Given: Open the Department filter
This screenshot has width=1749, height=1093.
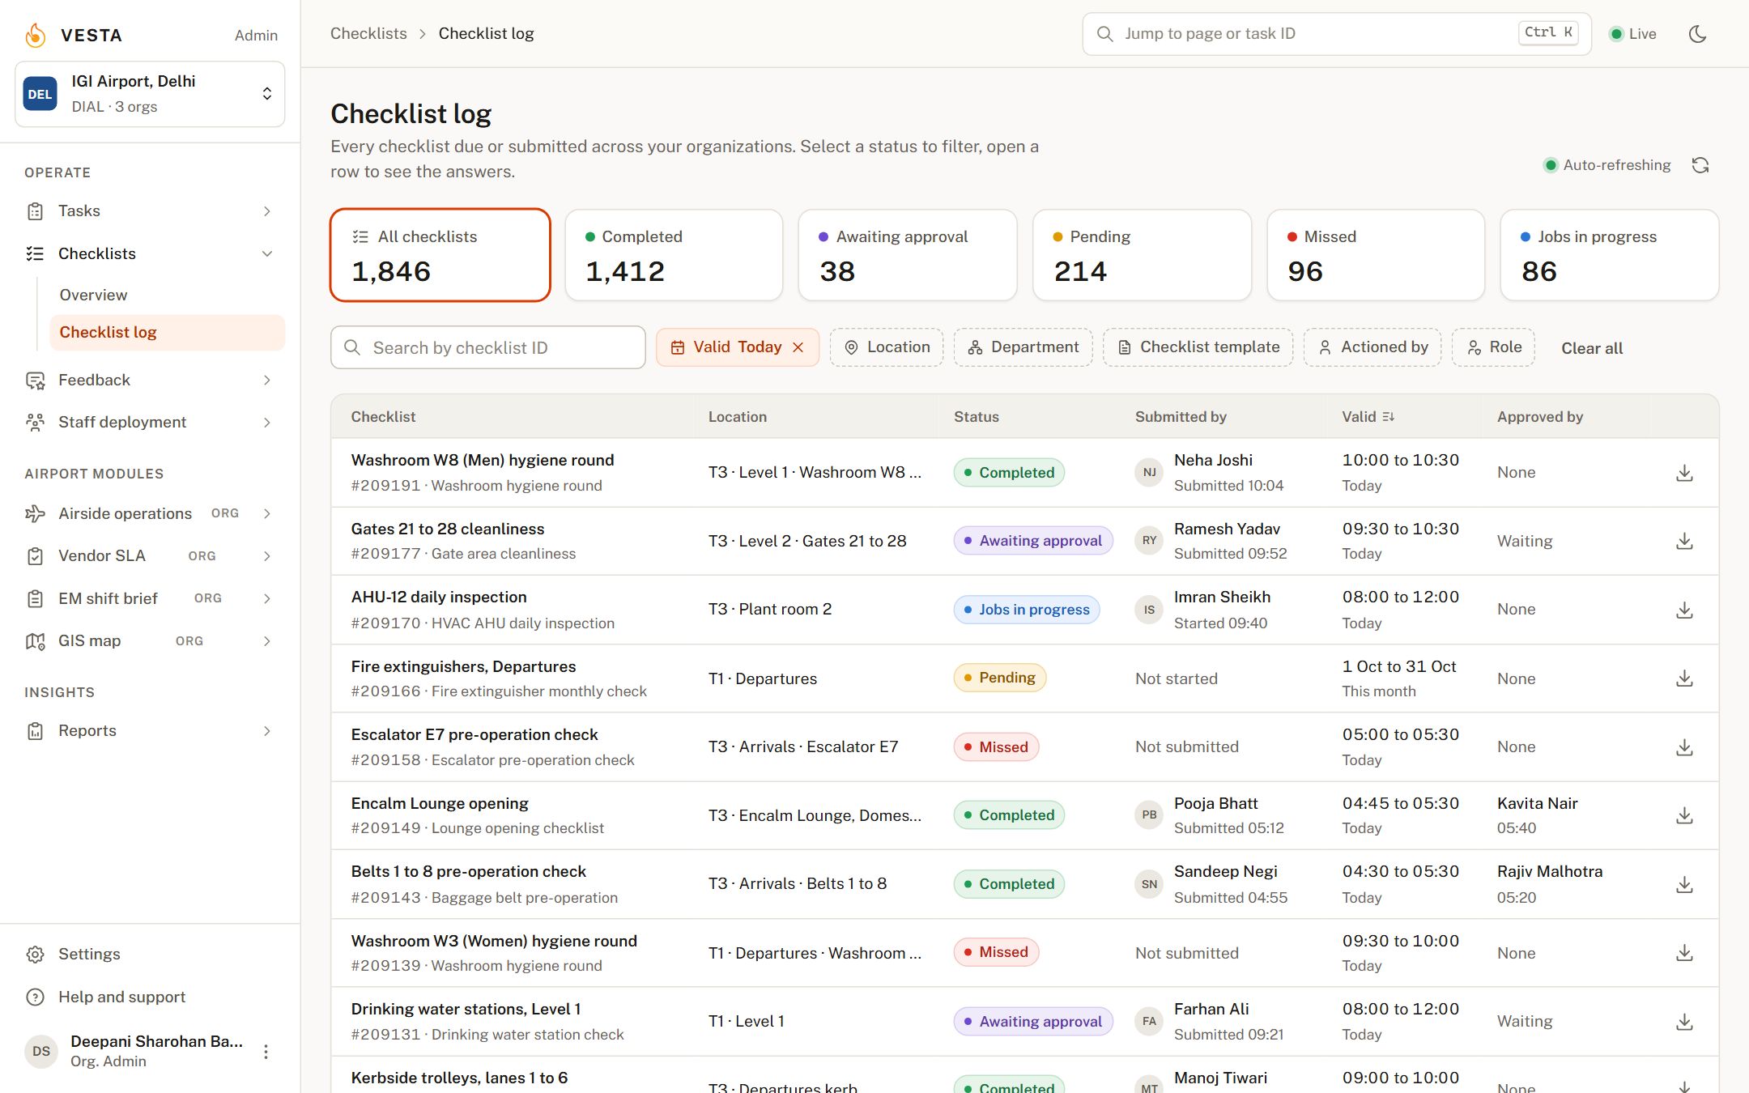Looking at the screenshot, I should (1023, 347).
